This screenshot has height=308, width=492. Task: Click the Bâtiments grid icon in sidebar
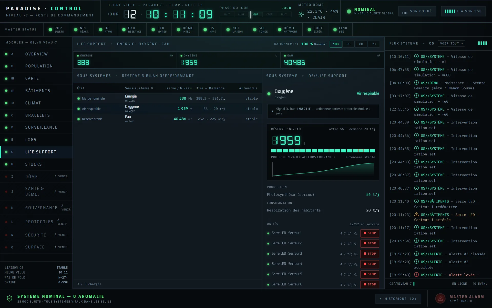point(13,91)
